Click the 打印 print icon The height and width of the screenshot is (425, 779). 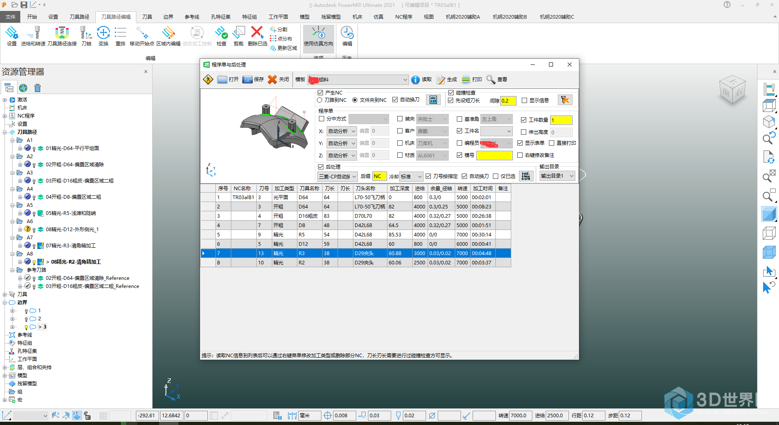(472, 79)
